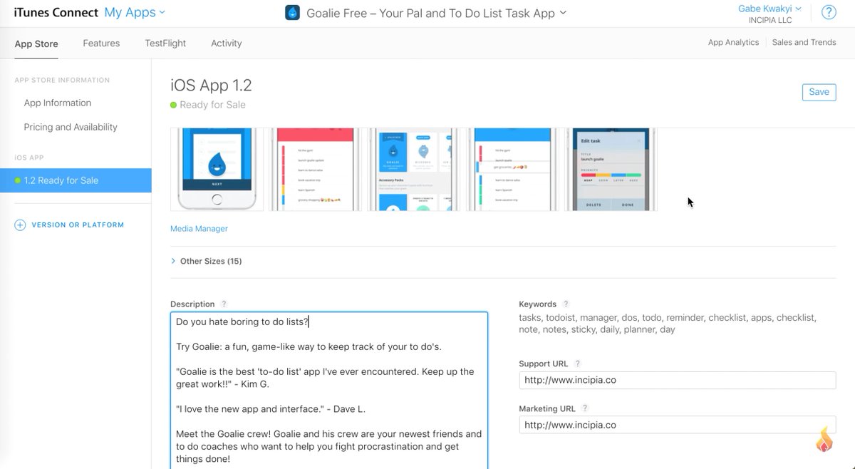Click the Keywords text field
This screenshot has width=855, height=469.
coord(668,324)
